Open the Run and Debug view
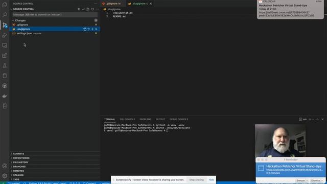The height and width of the screenshot is (184, 327). (x=5, y=35)
